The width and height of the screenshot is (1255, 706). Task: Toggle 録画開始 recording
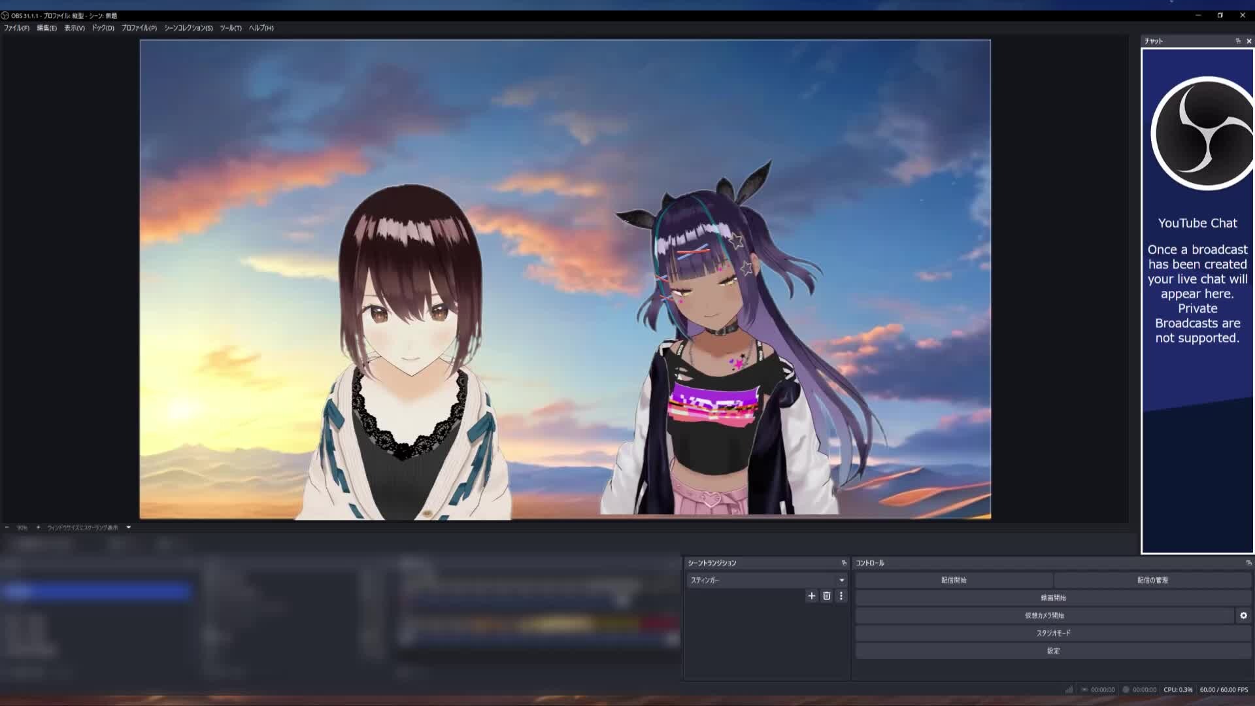[x=1053, y=597]
